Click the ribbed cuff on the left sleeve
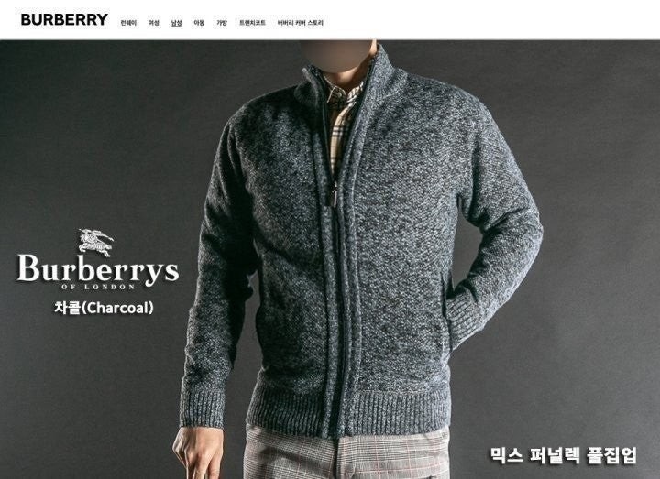 [202, 407]
